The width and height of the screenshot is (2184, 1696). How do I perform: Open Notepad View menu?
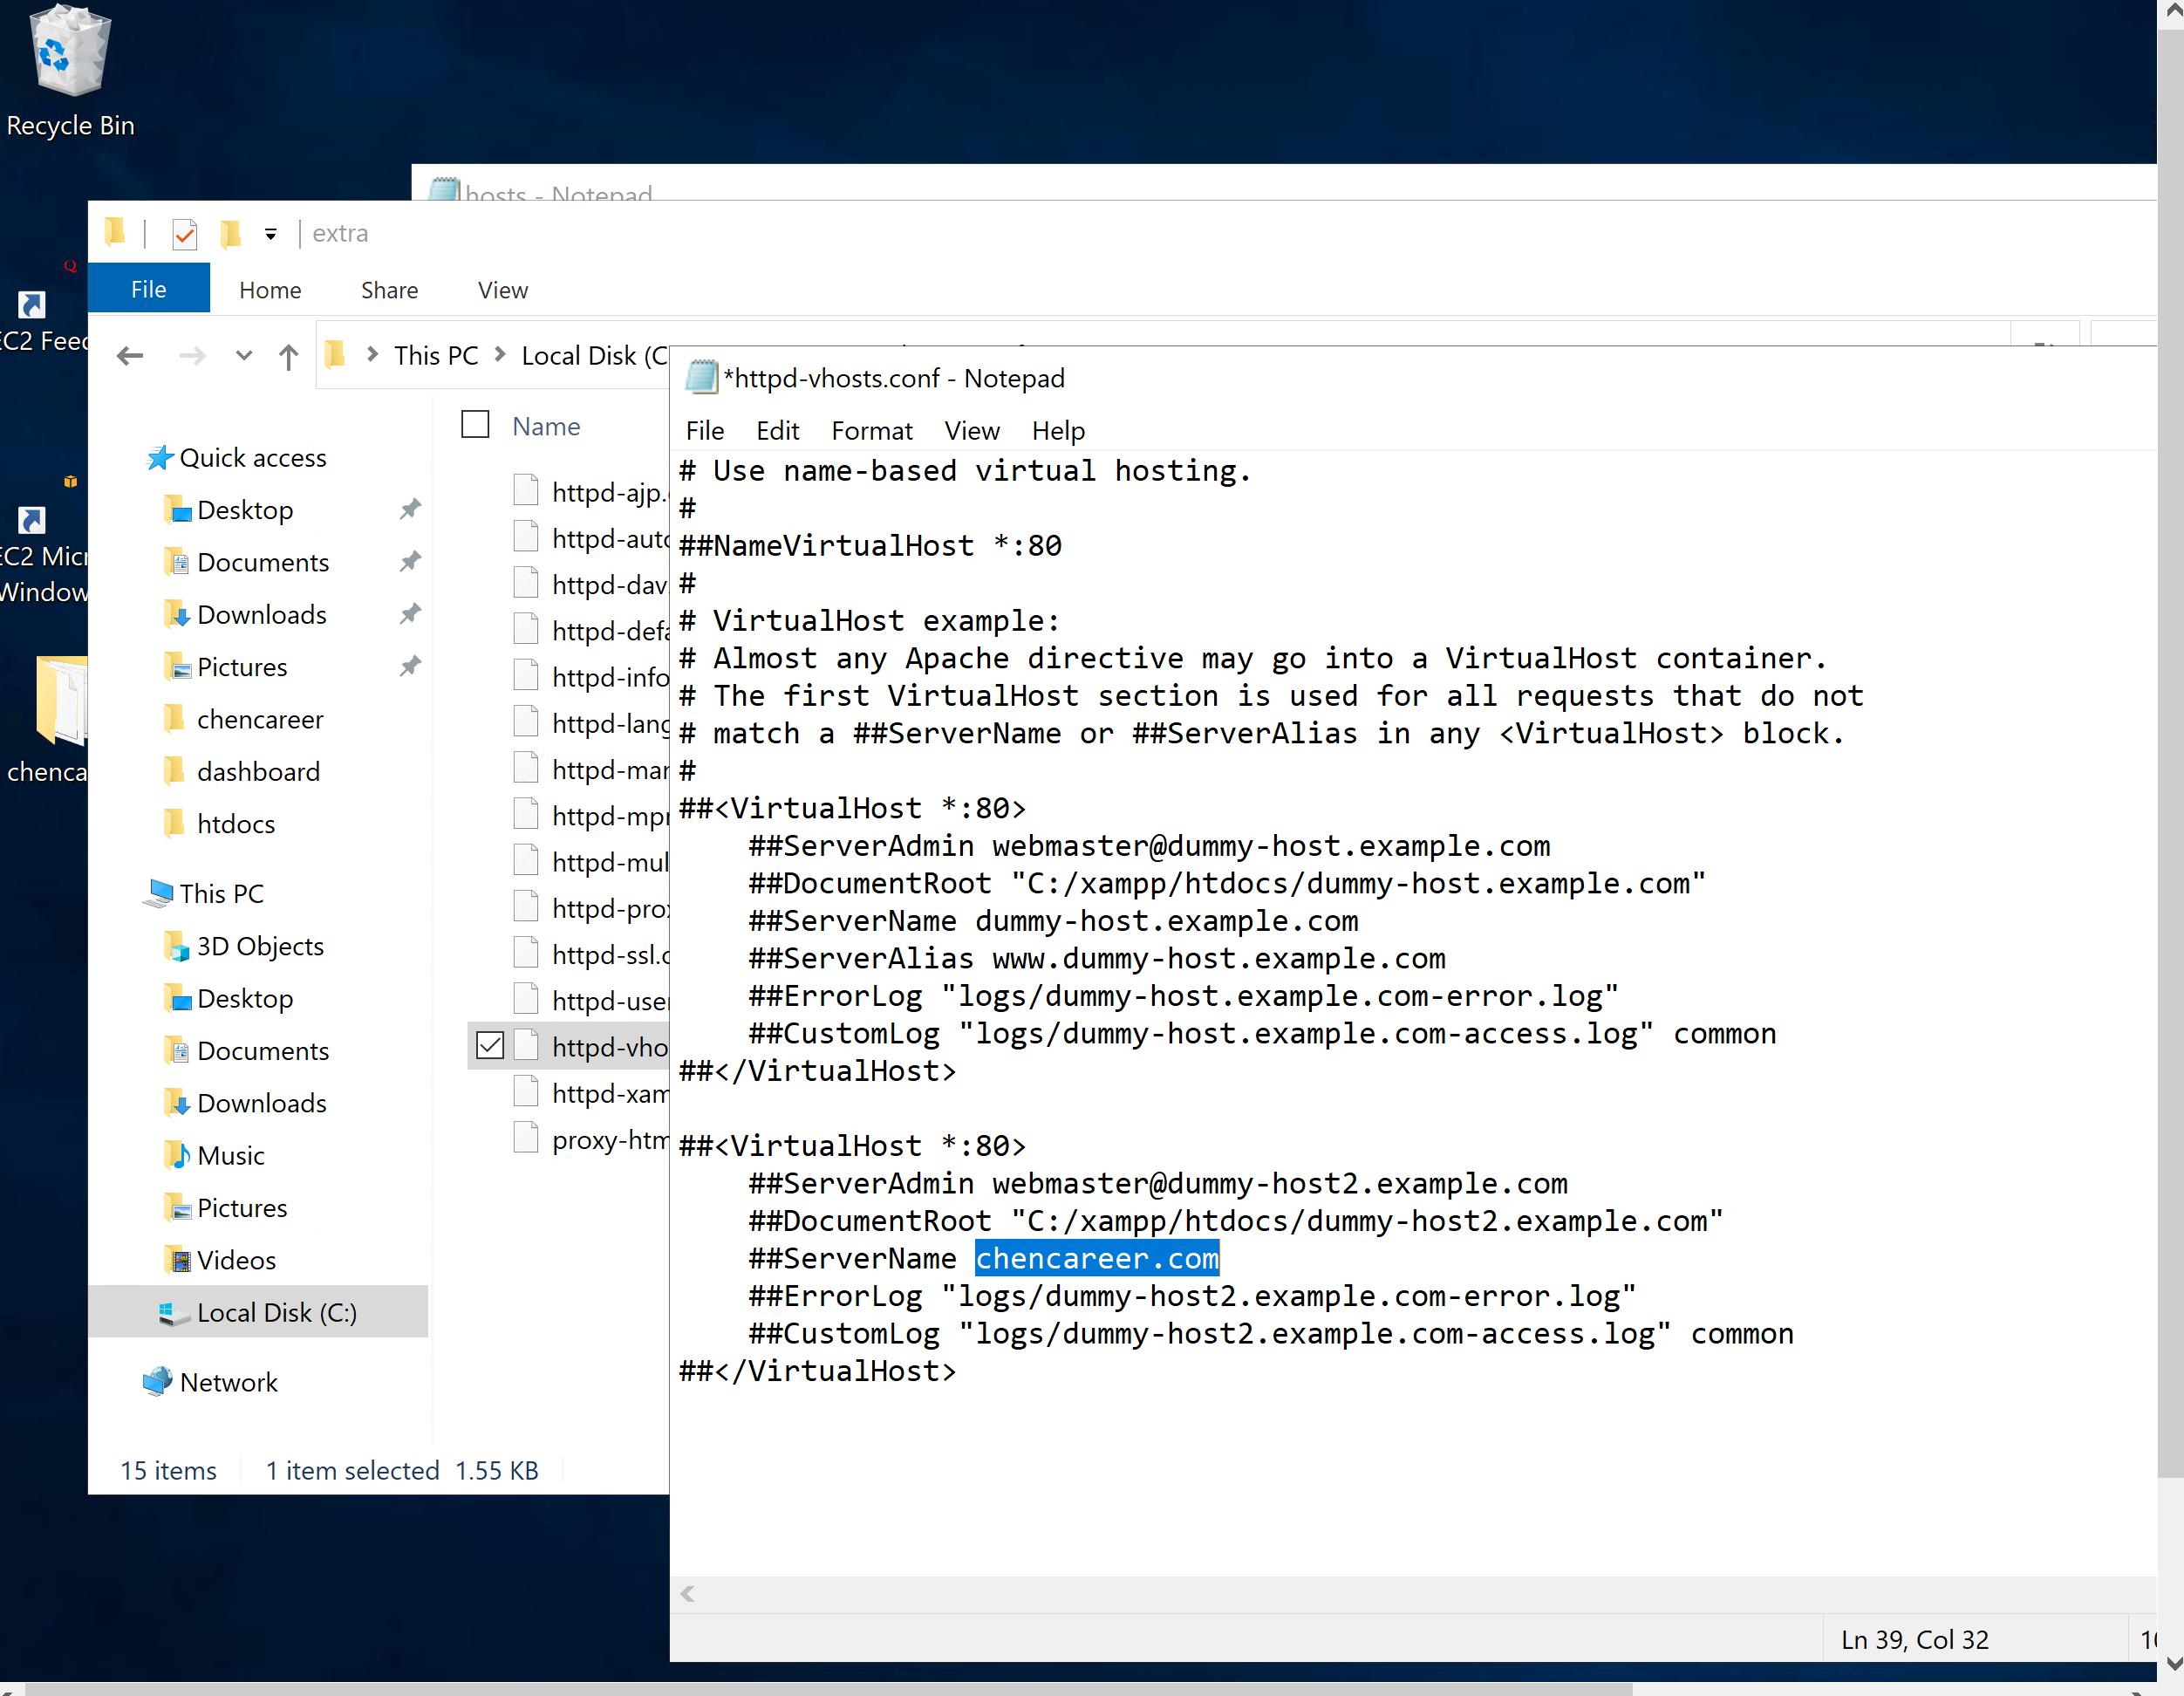point(972,431)
